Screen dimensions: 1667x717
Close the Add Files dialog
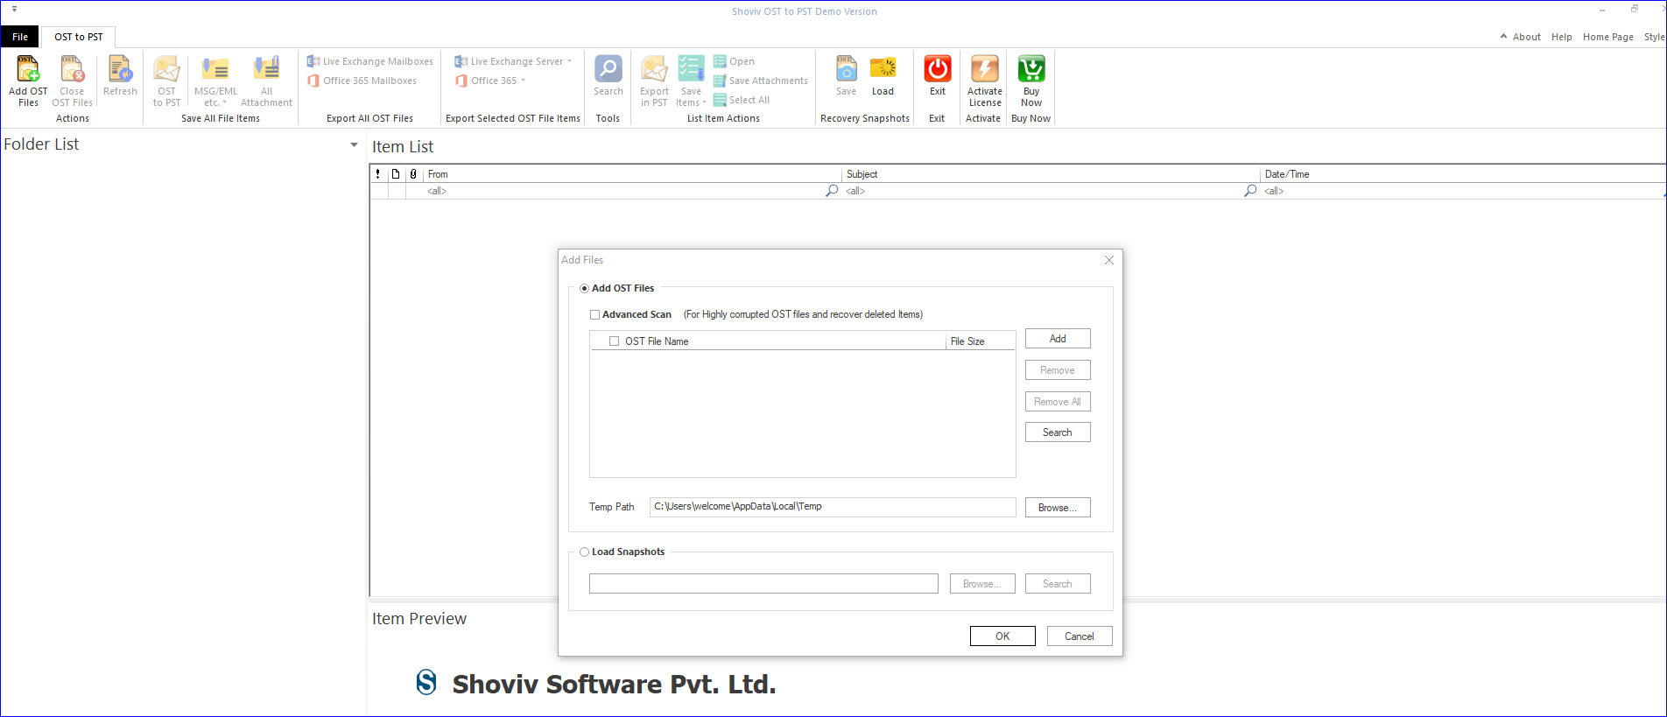click(x=1109, y=260)
